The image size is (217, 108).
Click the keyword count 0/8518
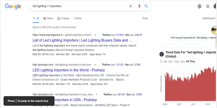(138, 35)
